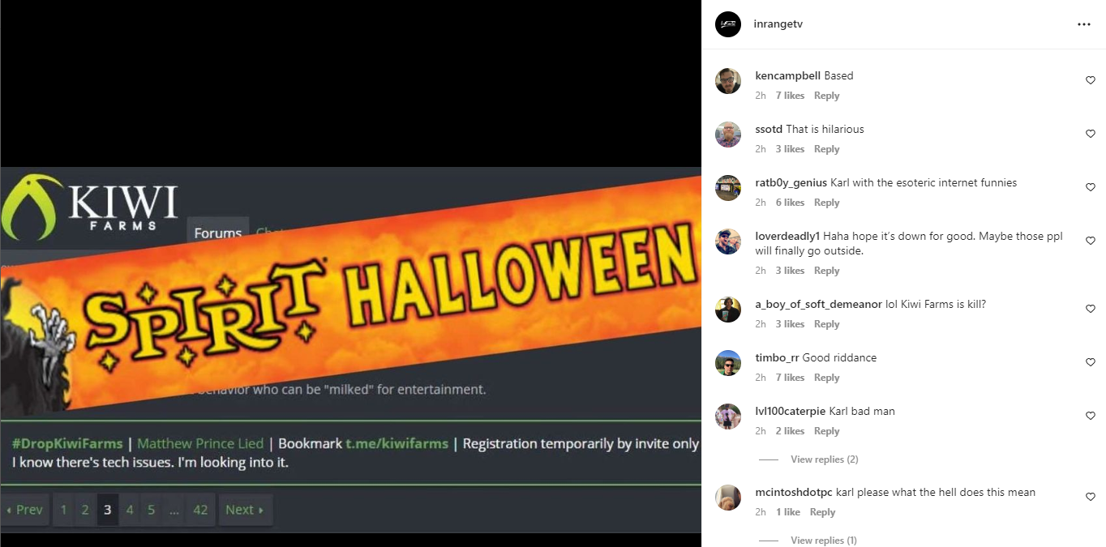The height and width of the screenshot is (547, 1106).
Task: Like kencampbell's comment with the heart
Action: pyautogui.click(x=1091, y=80)
